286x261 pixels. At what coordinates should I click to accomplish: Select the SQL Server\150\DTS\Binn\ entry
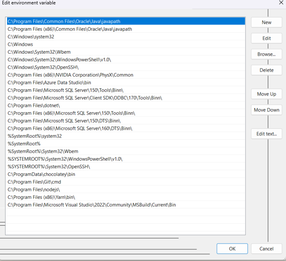[x=126, y=121]
